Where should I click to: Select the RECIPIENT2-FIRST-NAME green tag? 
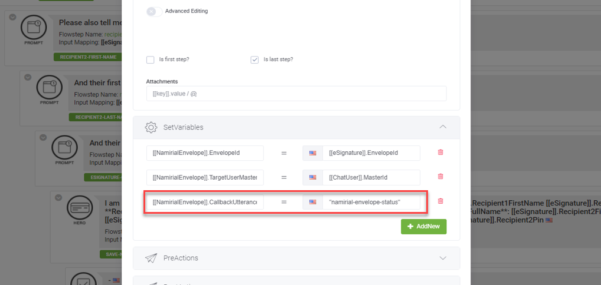88,57
